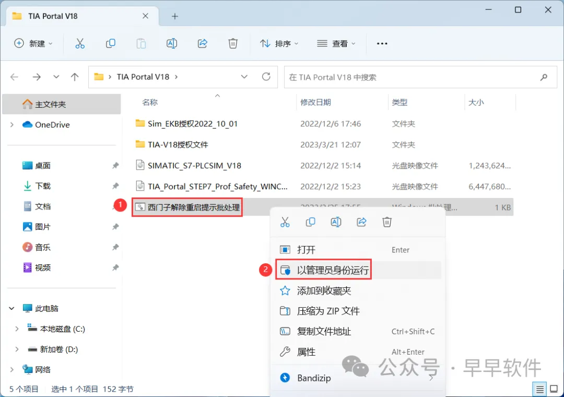This screenshot has height=397, width=564.
Task: Select 此电脑 in the sidebar
Action: (47, 308)
